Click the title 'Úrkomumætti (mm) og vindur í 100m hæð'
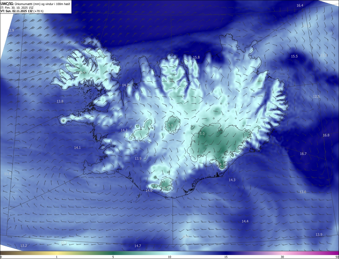 (x=42, y=3)
